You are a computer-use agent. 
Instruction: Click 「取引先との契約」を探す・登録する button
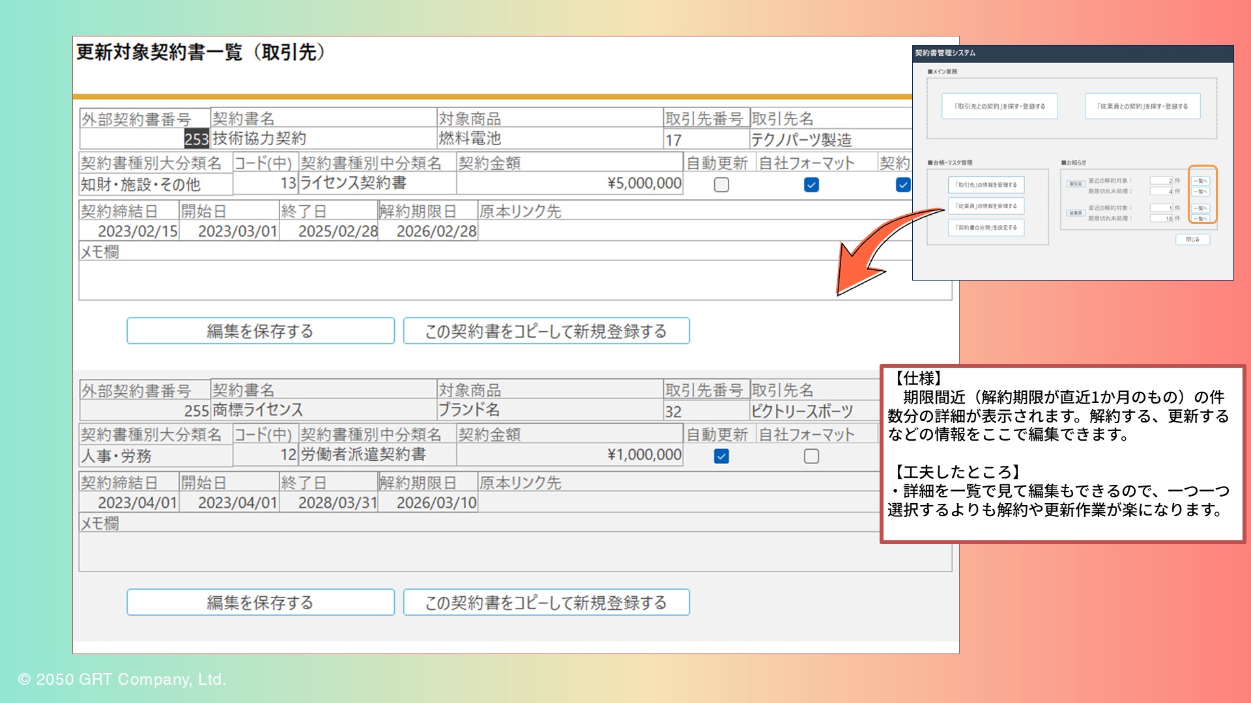tap(999, 106)
